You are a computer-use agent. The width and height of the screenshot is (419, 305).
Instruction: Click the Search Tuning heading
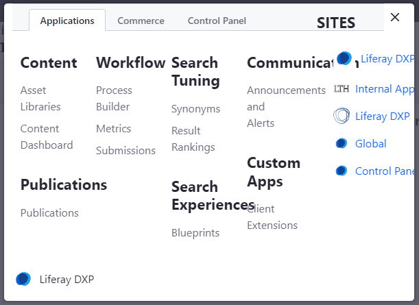click(196, 71)
